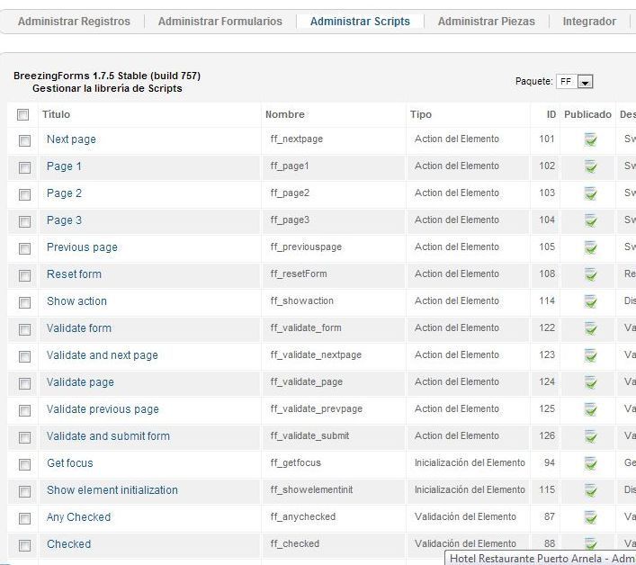This screenshot has height=565, width=636.
Task: Click the ff_validate_nextpage name cell
Action: point(316,354)
